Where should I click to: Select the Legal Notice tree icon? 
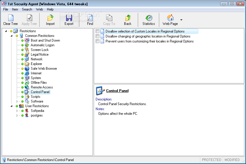27,54
